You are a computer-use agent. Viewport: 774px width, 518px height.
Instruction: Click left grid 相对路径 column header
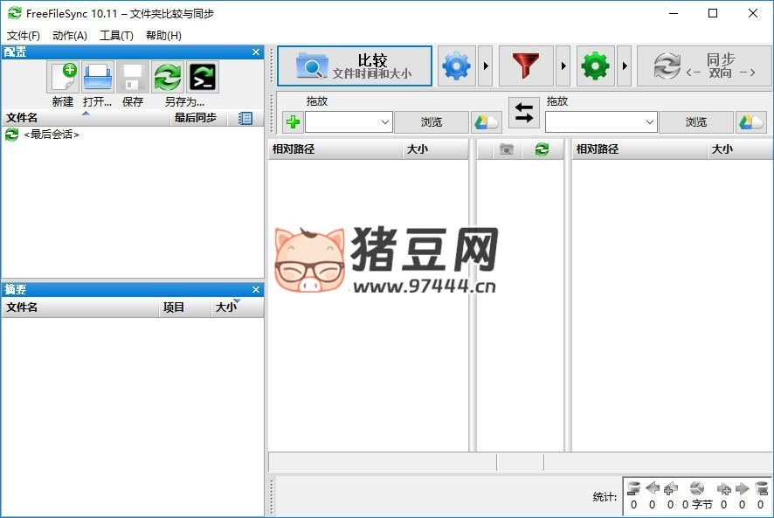(335, 149)
